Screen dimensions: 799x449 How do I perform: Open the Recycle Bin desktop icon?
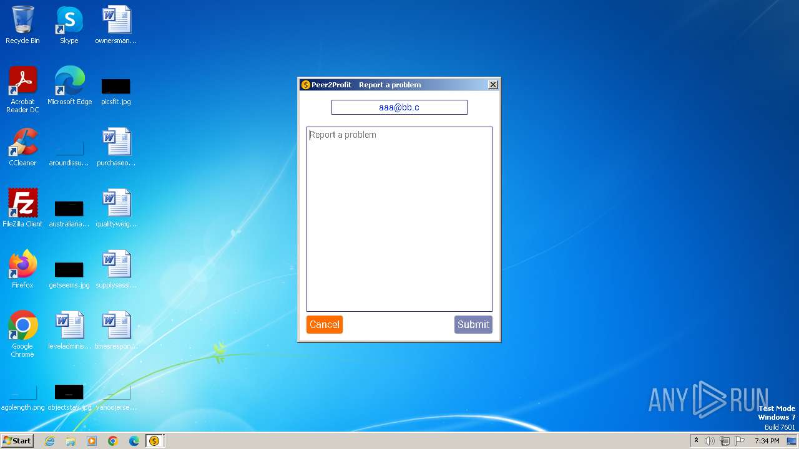click(x=22, y=25)
